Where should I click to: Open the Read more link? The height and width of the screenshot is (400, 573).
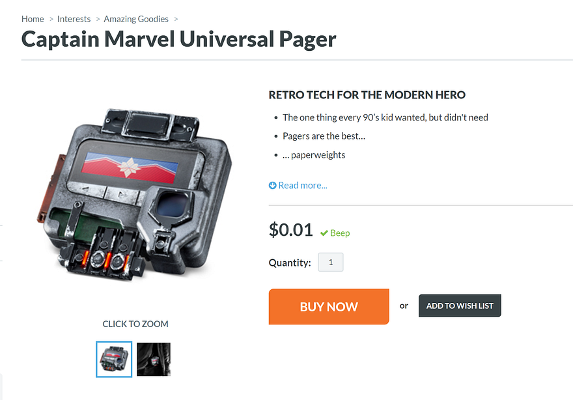(x=303, y=186)
